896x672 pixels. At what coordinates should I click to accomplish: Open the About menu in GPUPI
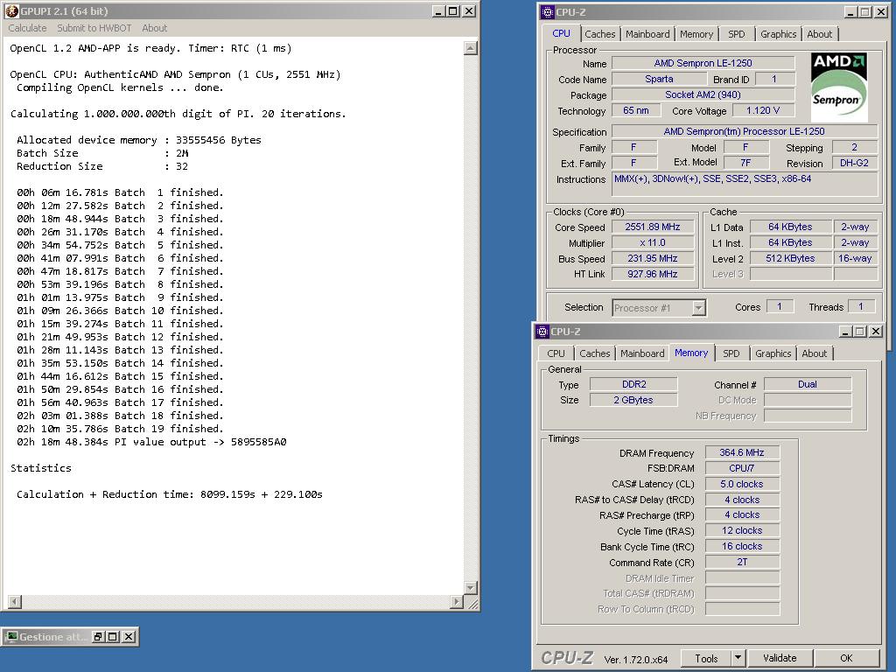click(x=154, y=28)
